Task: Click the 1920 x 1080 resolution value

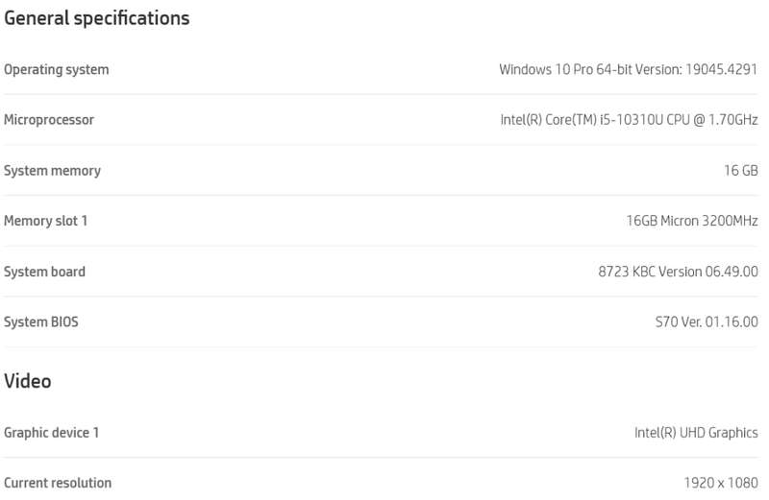Action: pyautogui.click(x=721, y=484)
